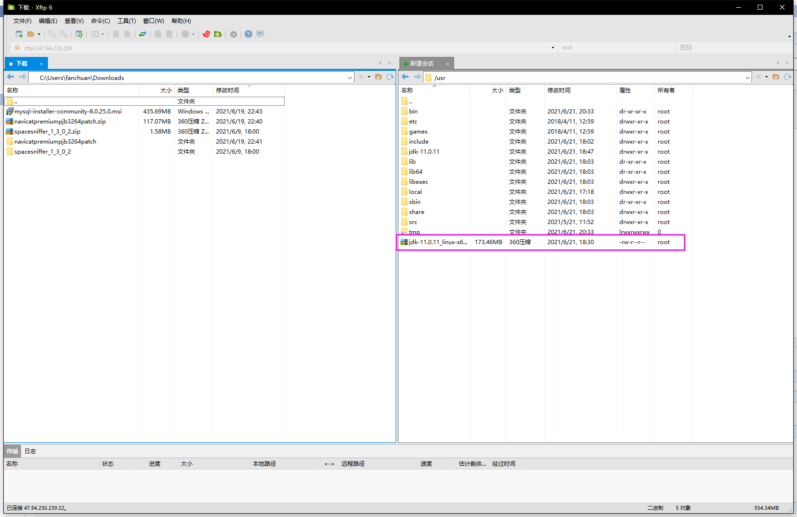The image size is (797, 517).
Task: Sort local files by 大小 column
Action: pyautogui.click(x=157, y=90)
